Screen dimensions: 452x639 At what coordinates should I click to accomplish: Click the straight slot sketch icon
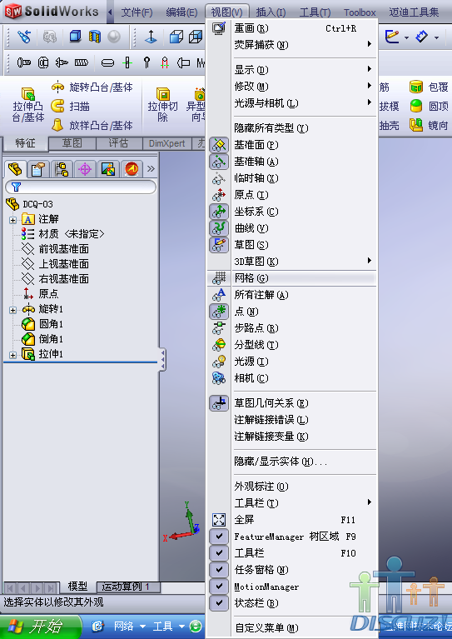tap(107, 62)
